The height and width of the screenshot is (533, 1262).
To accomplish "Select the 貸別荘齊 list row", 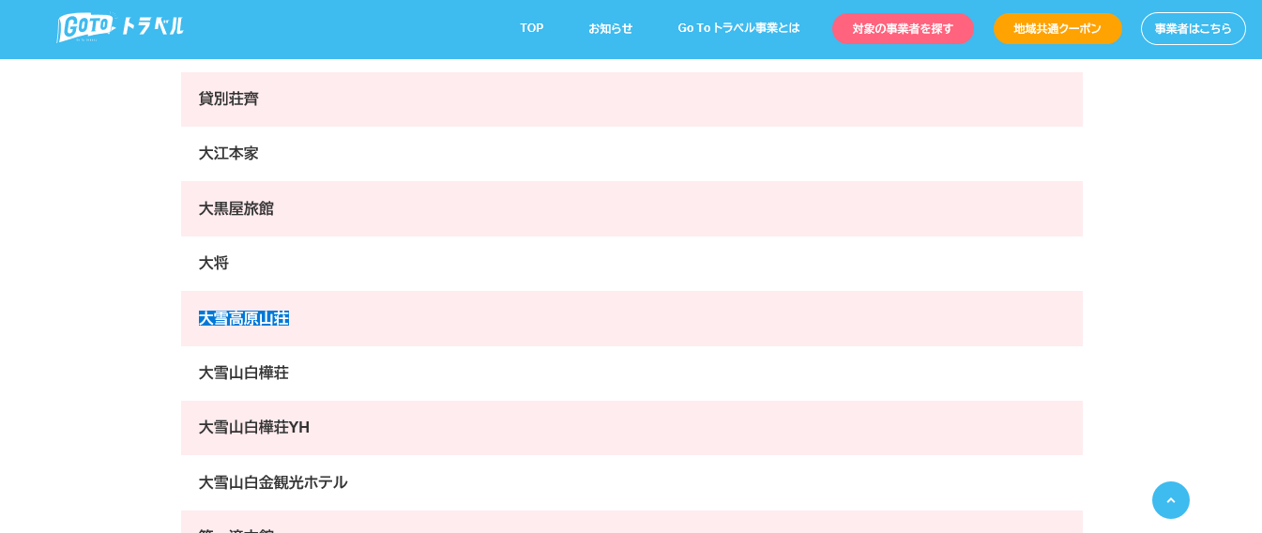I will click(631, 99).
